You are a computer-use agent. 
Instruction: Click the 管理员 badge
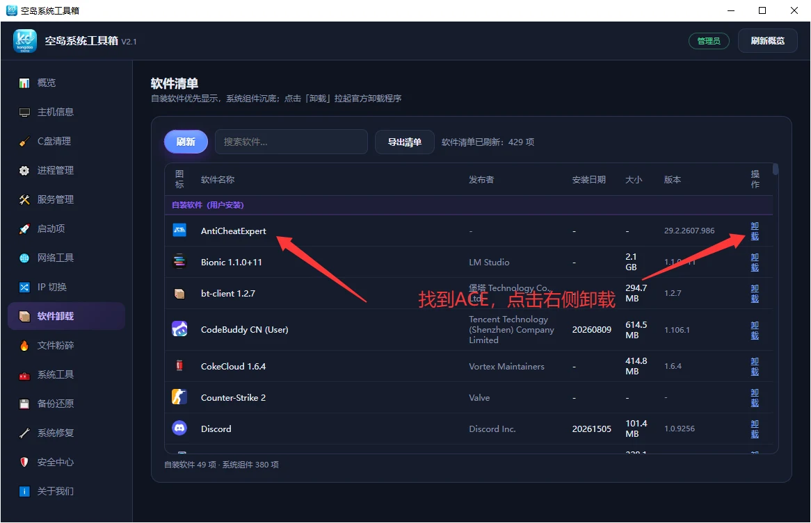709,41
